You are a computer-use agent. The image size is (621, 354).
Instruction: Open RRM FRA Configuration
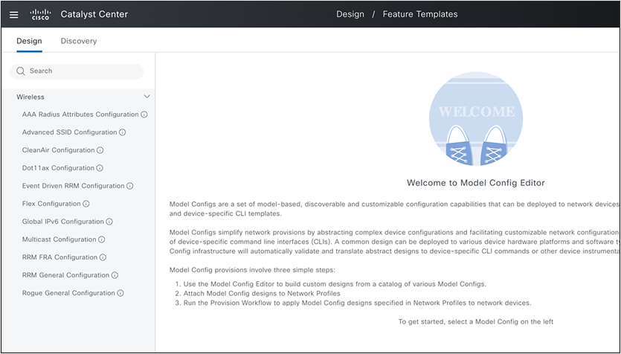pos(59,257)
